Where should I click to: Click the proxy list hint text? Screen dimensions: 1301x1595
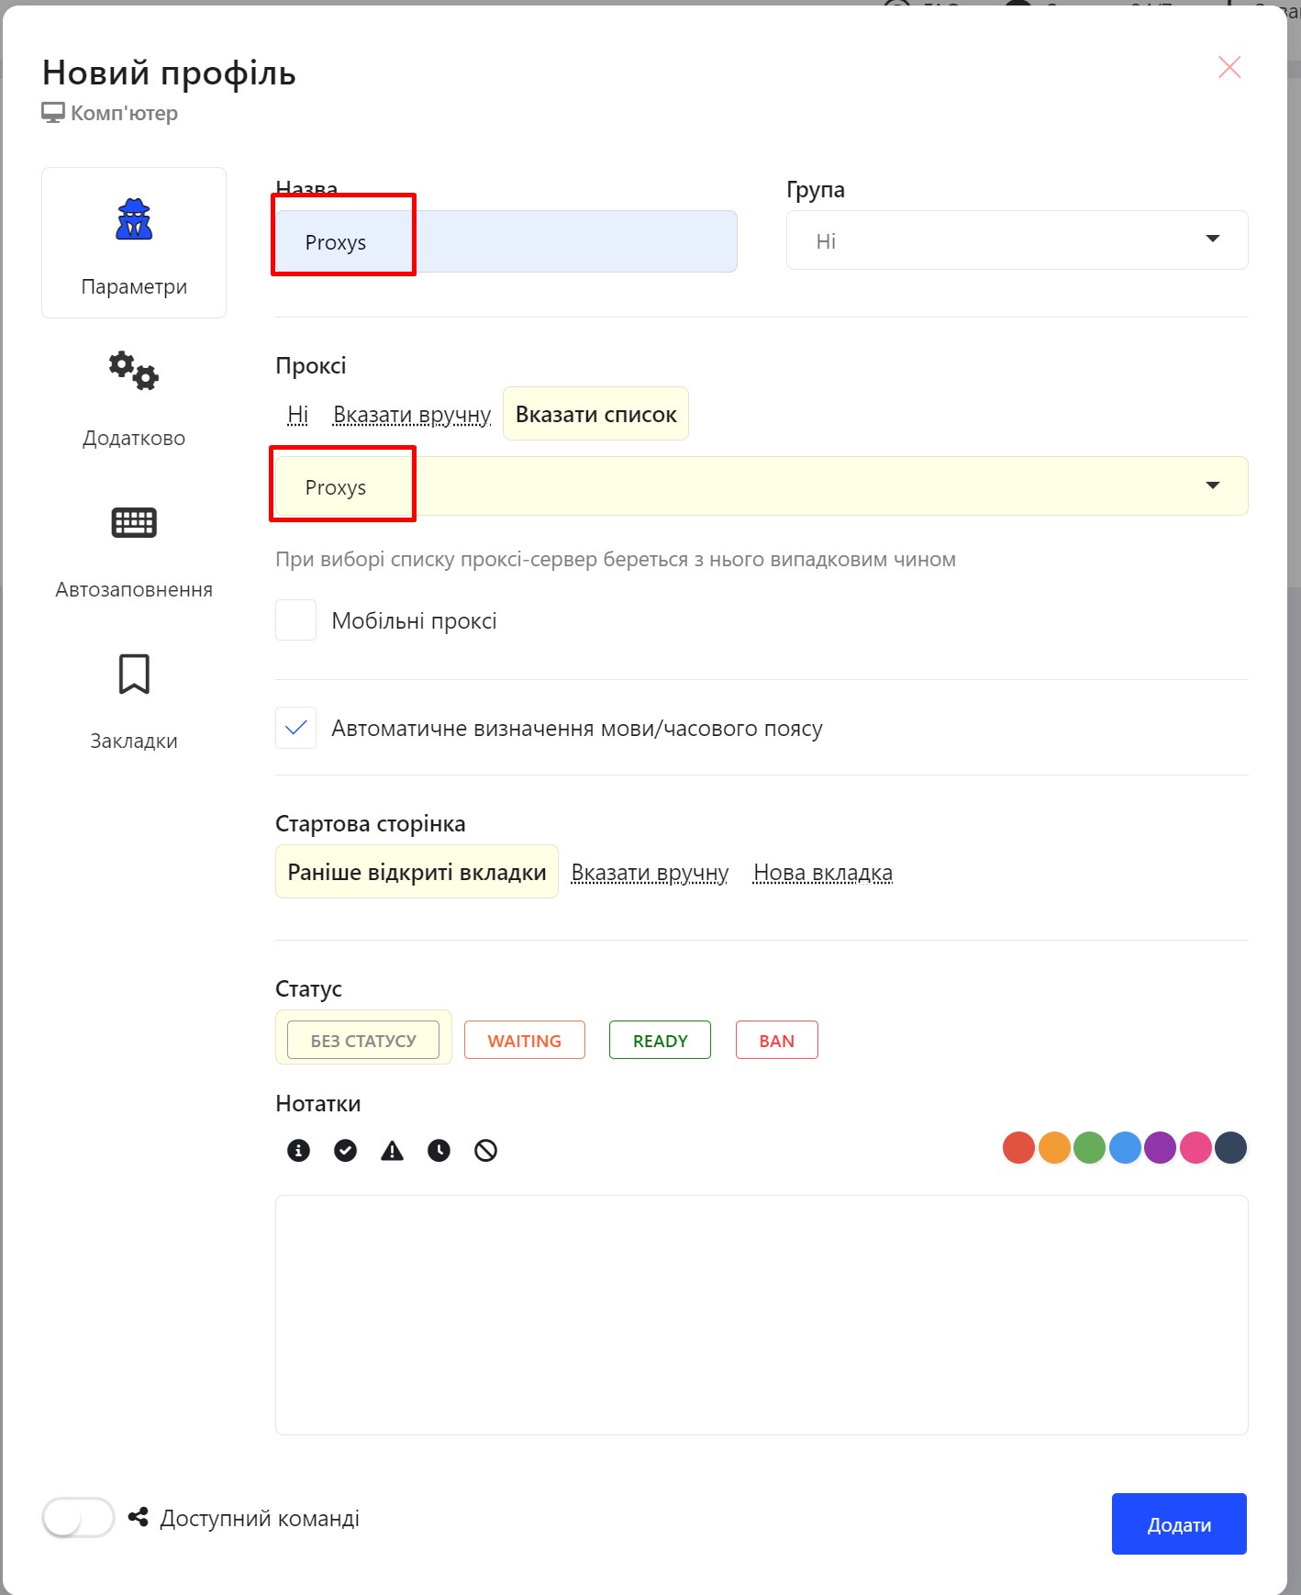click(x=616, y=559)
